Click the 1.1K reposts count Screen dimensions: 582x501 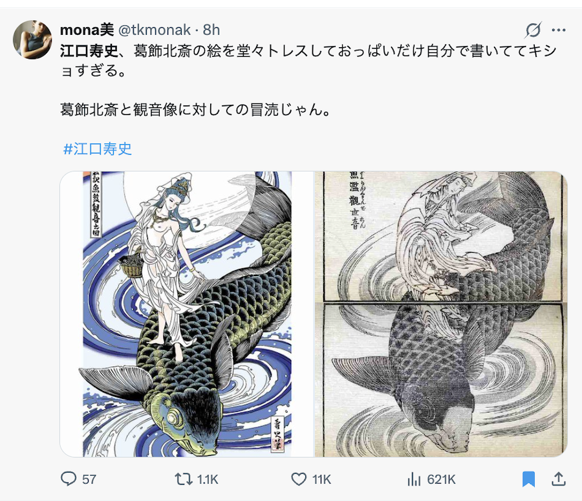208,480
